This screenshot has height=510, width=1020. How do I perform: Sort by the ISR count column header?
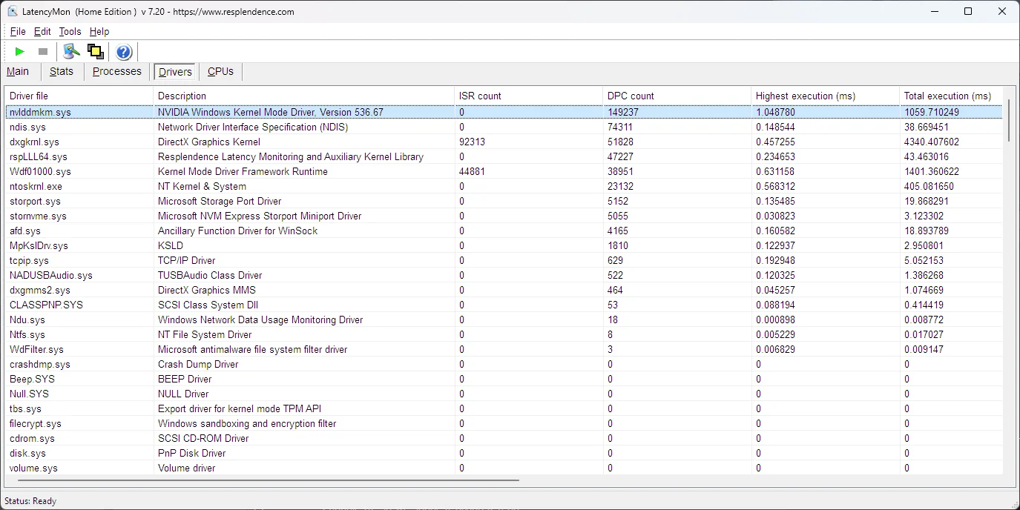click(x=529, y=96)
